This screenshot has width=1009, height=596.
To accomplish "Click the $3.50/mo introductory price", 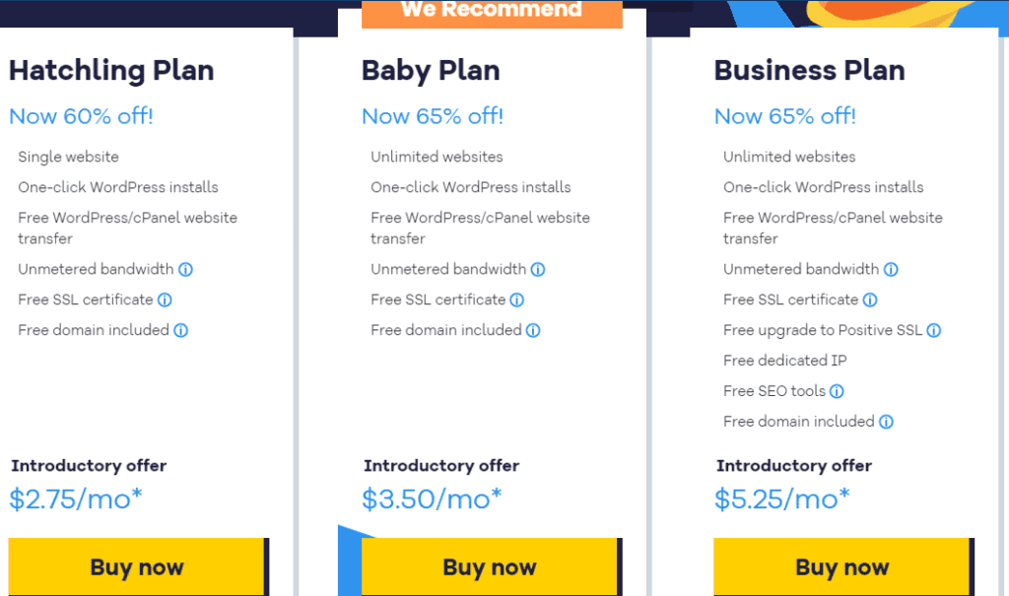I will (432, 499).
